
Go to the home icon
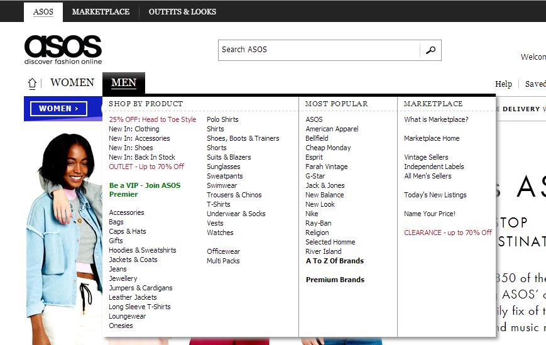32,84
